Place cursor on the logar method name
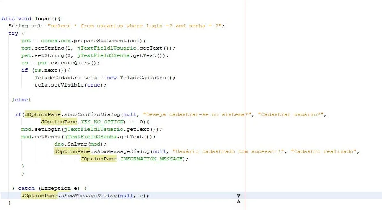The image size is (382, 210). click(42, 18)
